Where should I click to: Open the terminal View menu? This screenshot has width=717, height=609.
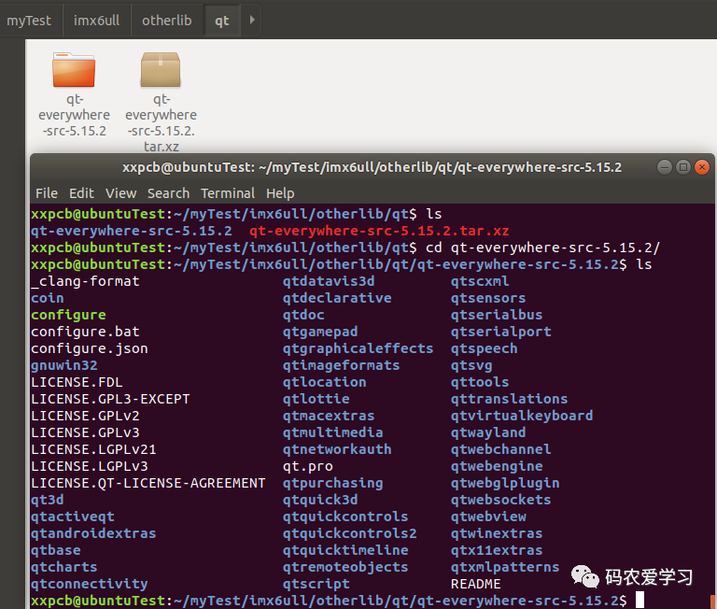tap(121, 193)
